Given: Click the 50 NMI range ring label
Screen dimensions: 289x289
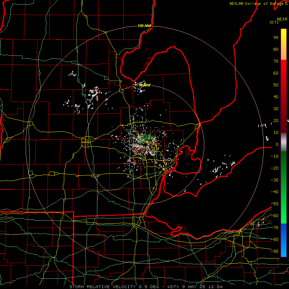Looking at the screenshot, I should pyautogui.click(x=145, y=85).
